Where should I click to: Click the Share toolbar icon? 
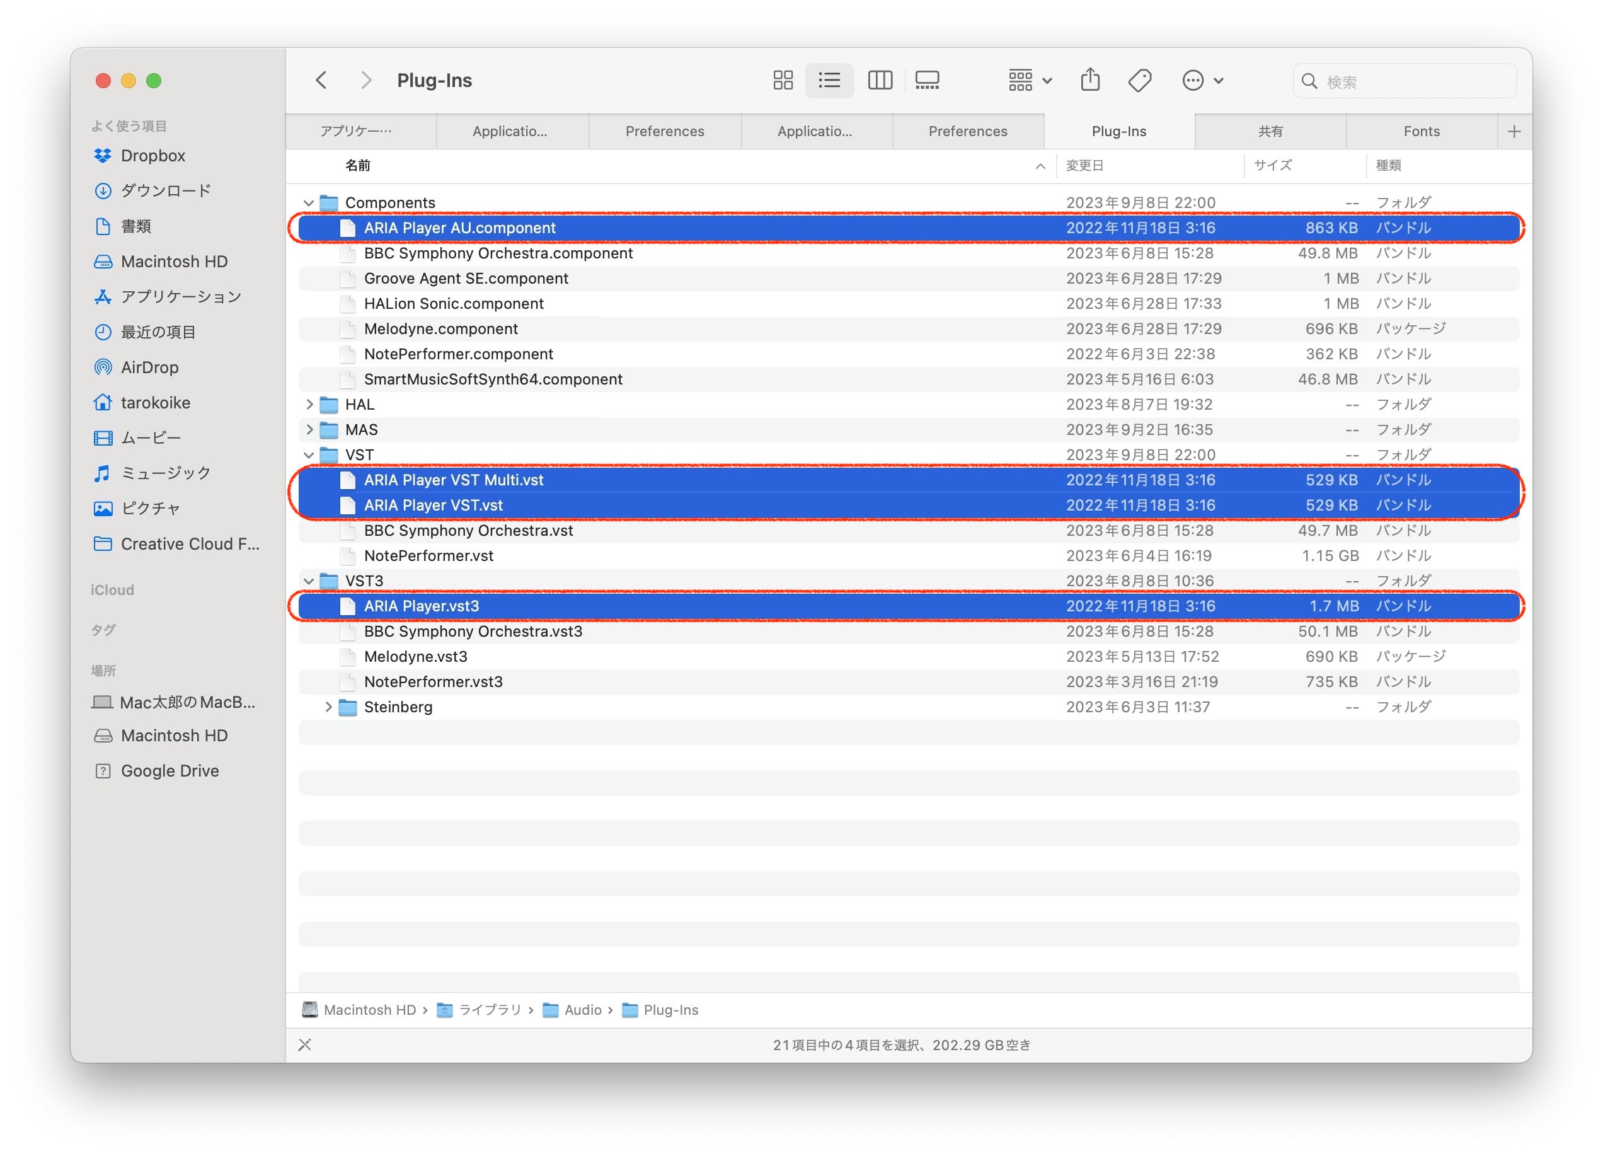tap(1090, 80)
